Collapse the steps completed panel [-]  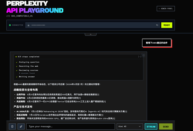pyautogui.click(x=140, y=56)
